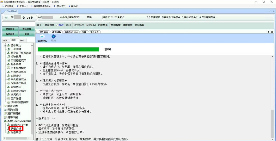Switch to the 智能对话-Web tab
The width and height of the screenshot is (276, 141).
[x=71, y=32]
